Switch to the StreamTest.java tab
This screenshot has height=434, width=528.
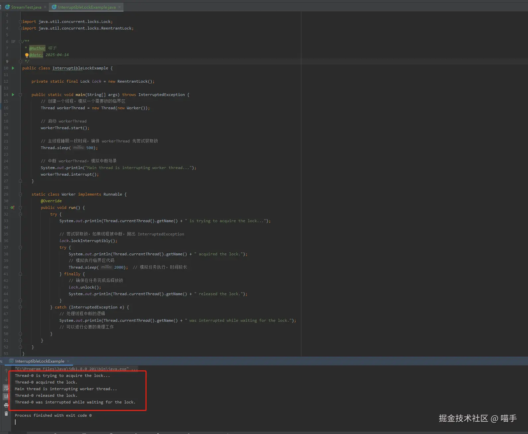pyautogui.click(x=26, y=7)
